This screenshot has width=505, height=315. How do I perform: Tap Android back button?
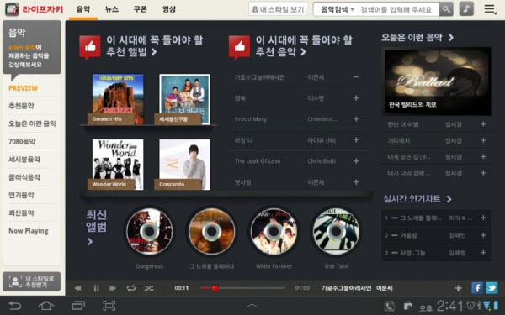14,306
